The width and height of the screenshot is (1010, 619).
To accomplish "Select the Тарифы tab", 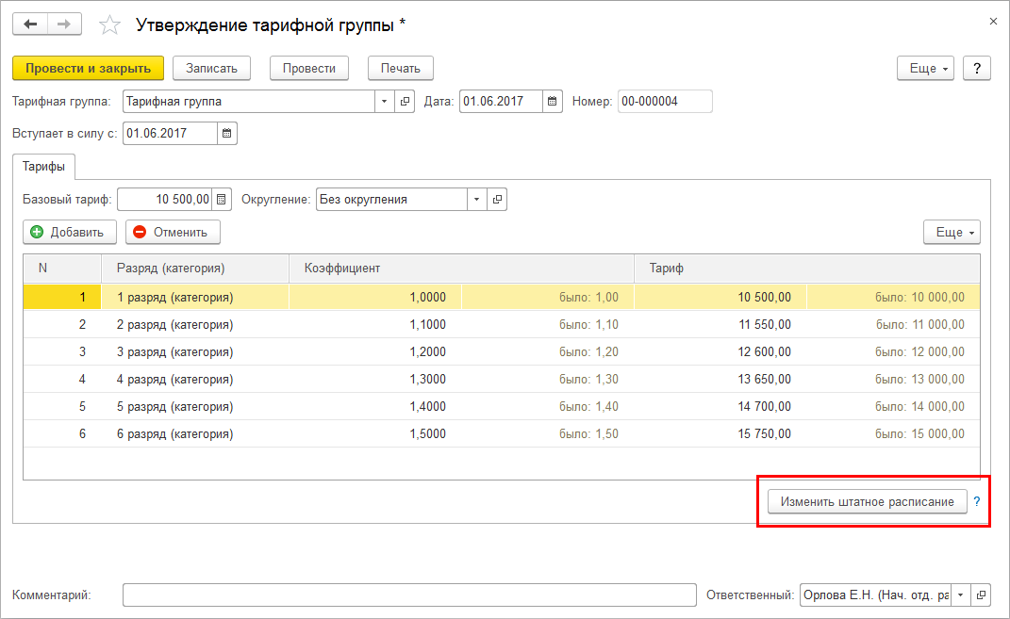I will [43, 167].
